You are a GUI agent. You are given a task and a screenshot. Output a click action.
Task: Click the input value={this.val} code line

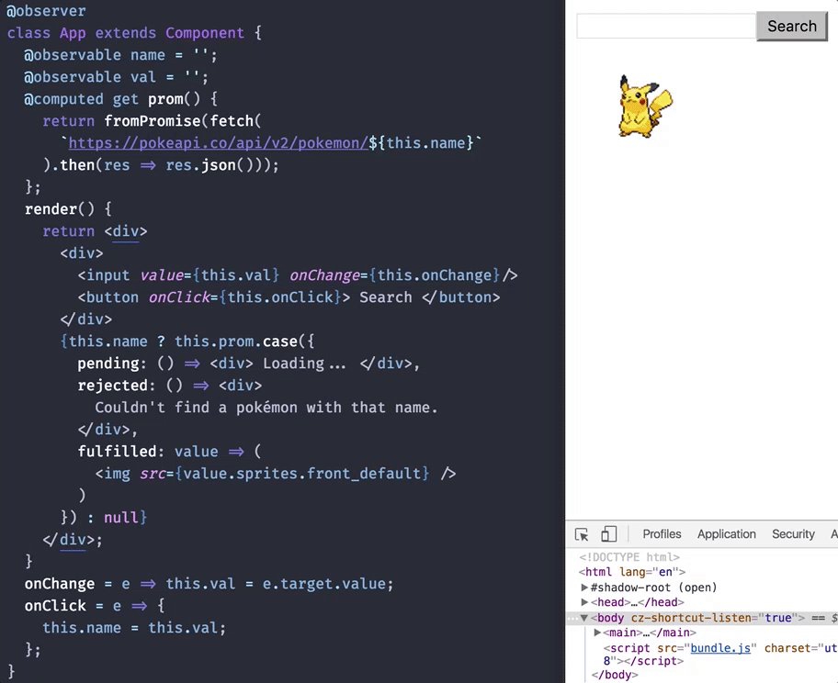[298, 275]
